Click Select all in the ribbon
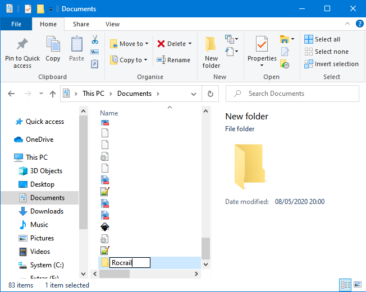 pos(322,39)
